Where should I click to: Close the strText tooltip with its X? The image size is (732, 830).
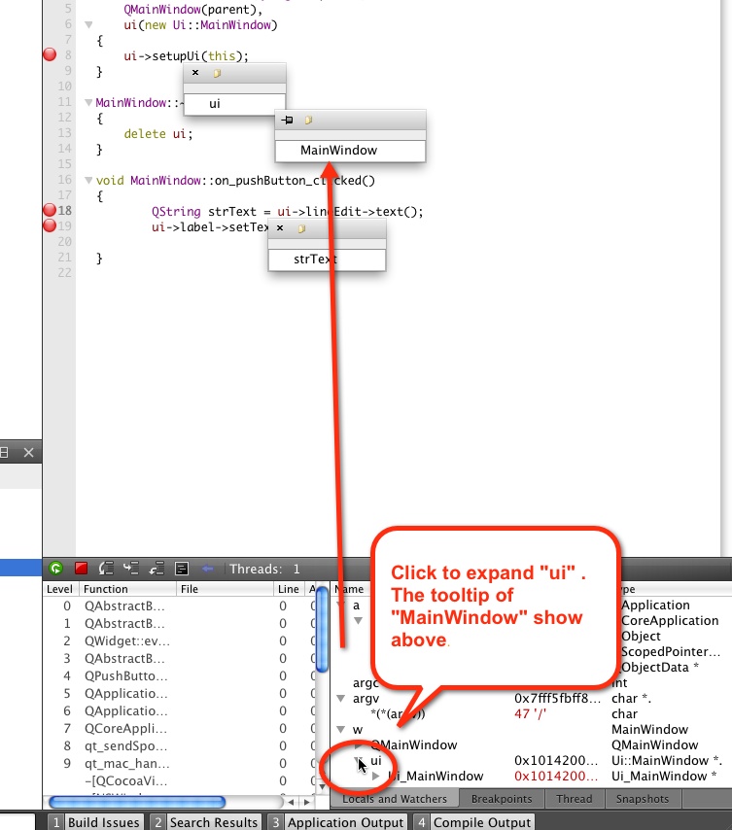click(x=280, y=228)
